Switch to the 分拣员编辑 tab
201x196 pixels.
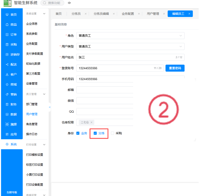tap(101, 14)
